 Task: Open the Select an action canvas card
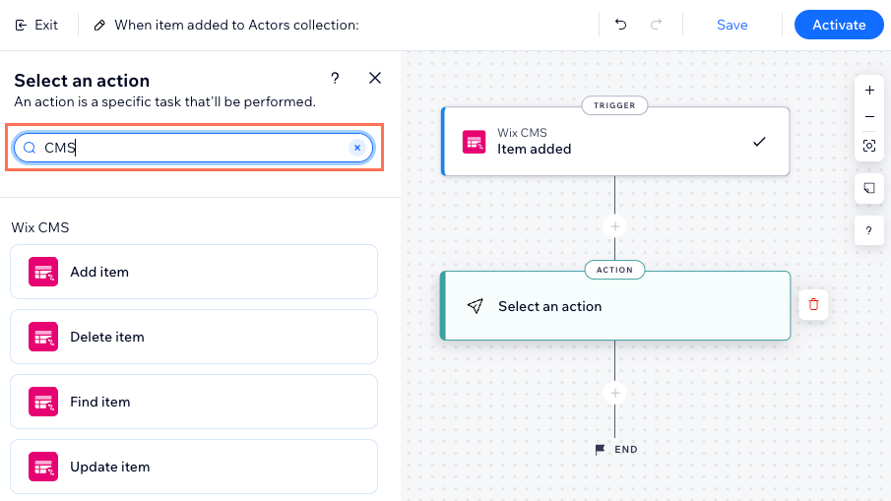pyautogui.click(x=615, y=305)
